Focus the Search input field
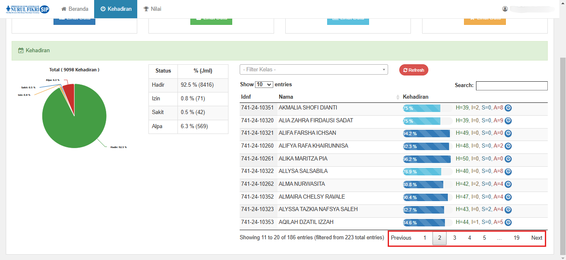566x260 pixels. point(511,86)
